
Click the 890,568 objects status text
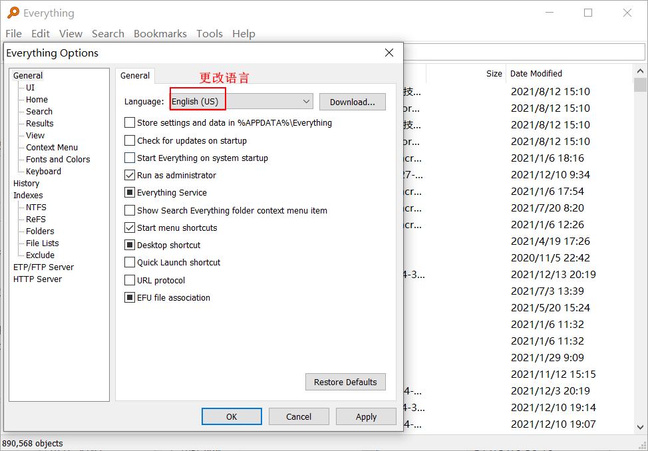tap(33, 443)
